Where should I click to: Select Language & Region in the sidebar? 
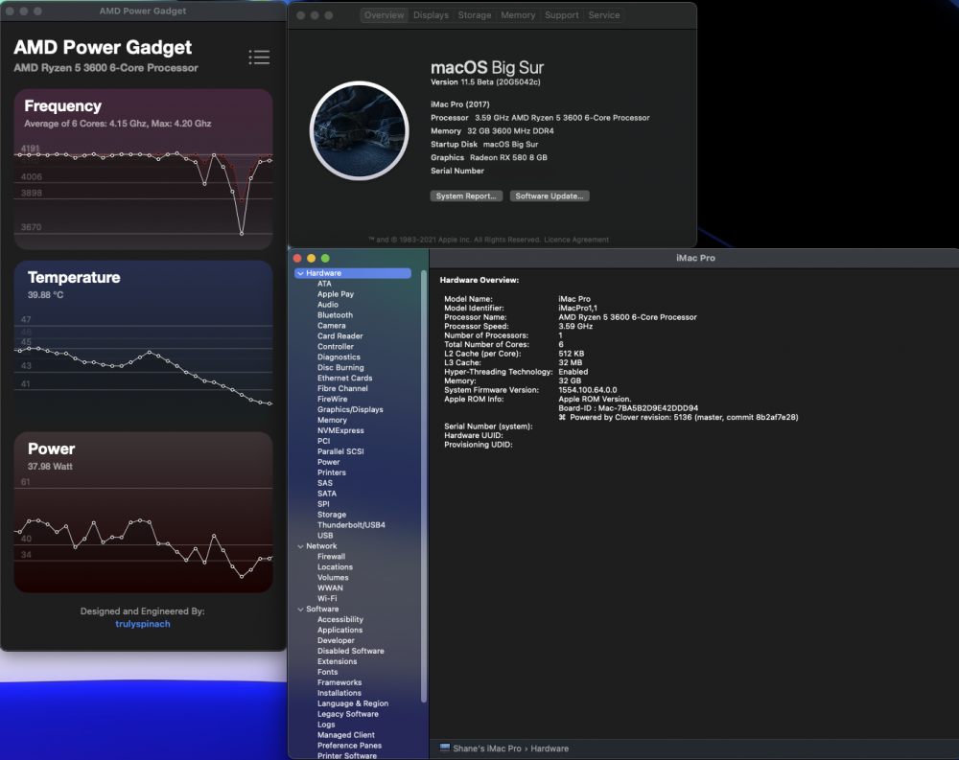pyautogui.click(x=352, y=703)
